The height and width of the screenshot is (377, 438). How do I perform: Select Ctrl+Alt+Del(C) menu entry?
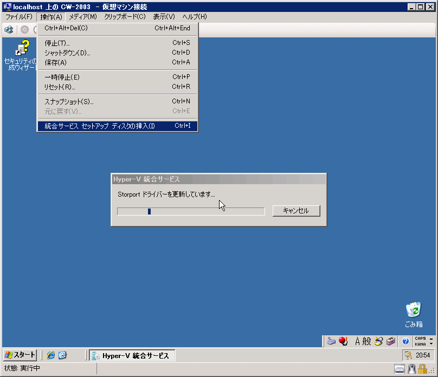click(x=118, y=28)
